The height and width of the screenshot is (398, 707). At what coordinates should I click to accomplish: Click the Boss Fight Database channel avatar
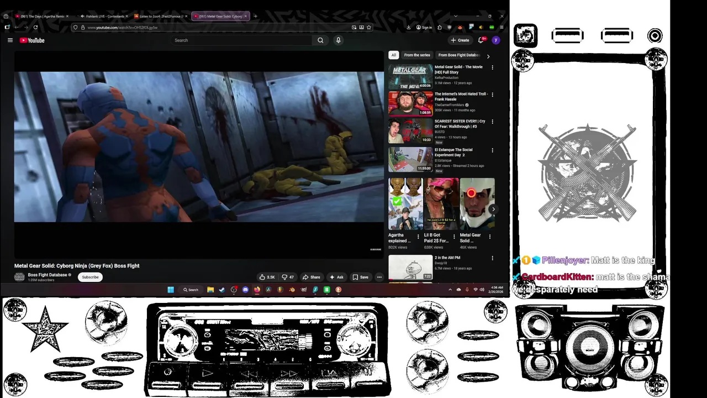[x=19, y=277]
